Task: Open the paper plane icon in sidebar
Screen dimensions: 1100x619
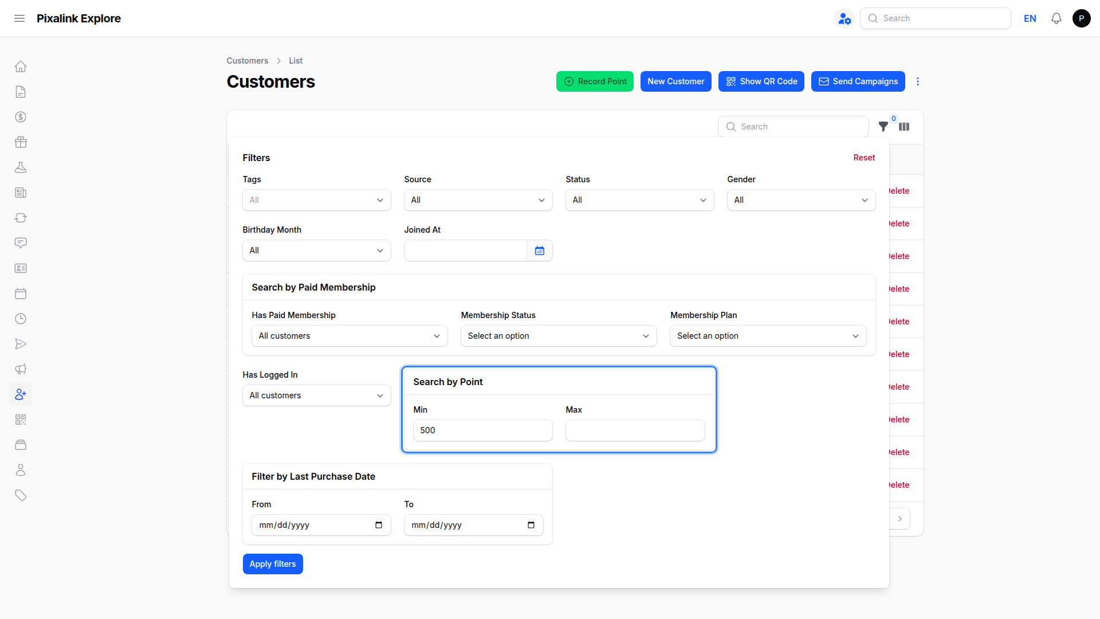Action: [x=21, y=344]
